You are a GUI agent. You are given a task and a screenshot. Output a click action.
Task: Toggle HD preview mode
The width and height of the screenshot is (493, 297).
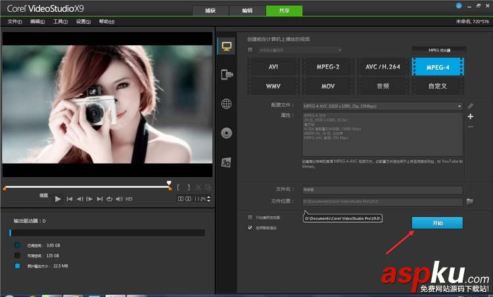pyautogui.click(x=129, y=199)
